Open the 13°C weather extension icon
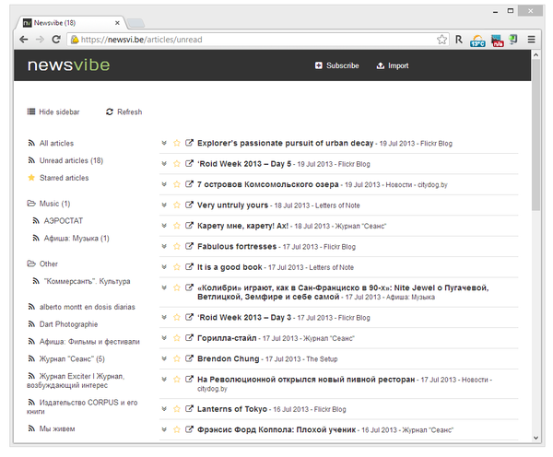This screenshot has width=553, height=457. point(477,41)
